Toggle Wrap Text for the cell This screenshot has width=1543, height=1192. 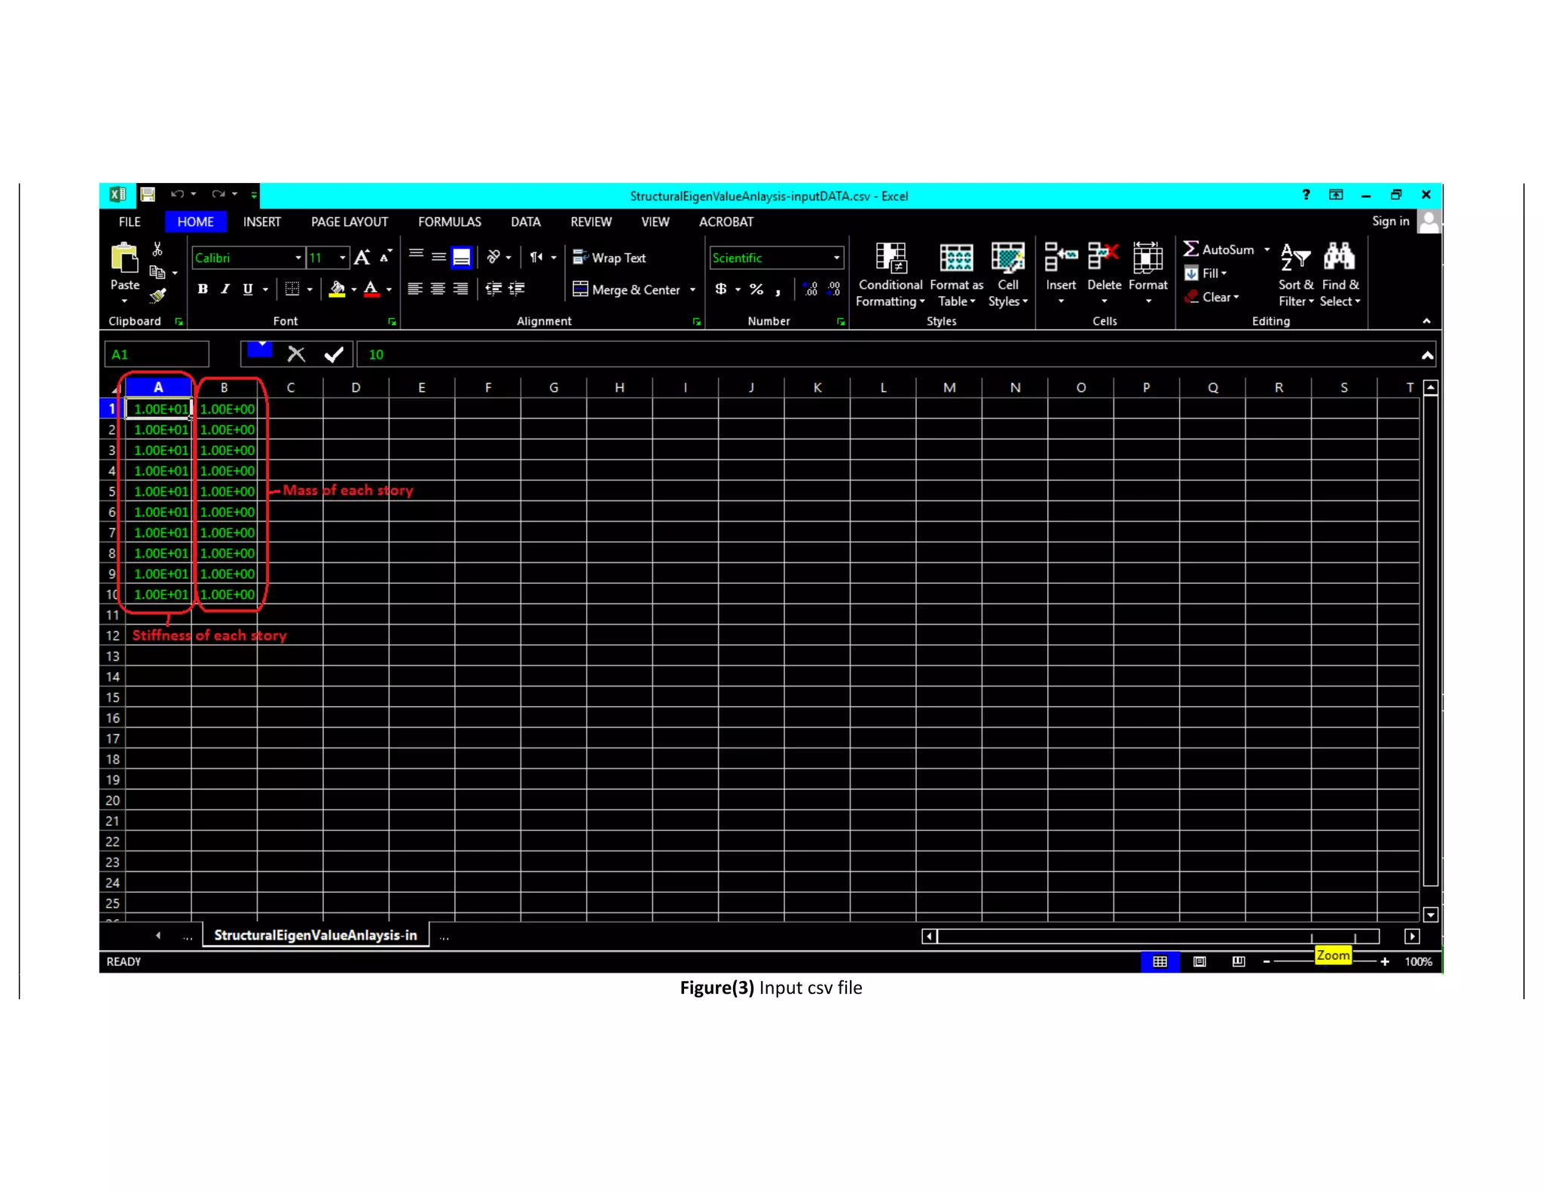point(610,258)
